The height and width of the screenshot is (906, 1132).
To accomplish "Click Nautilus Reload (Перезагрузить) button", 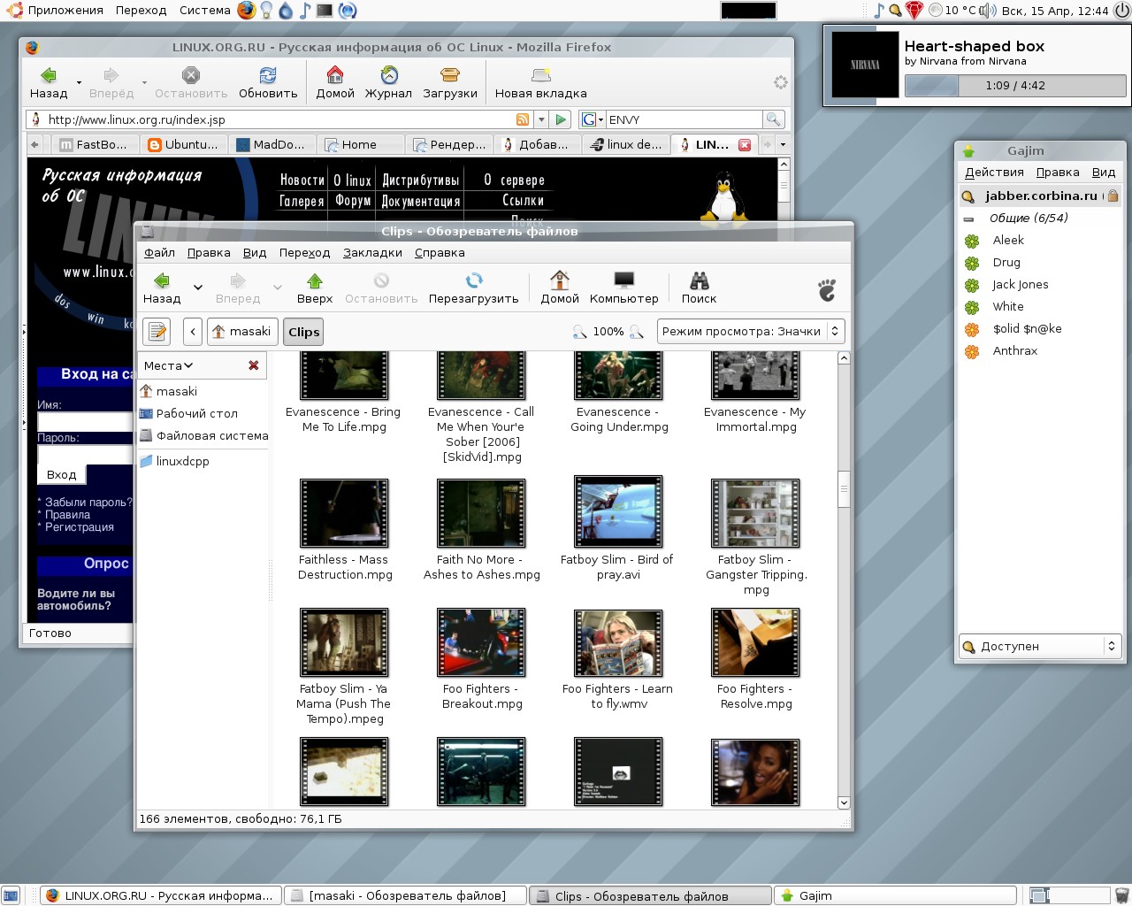I will click(x=474, y=288).
